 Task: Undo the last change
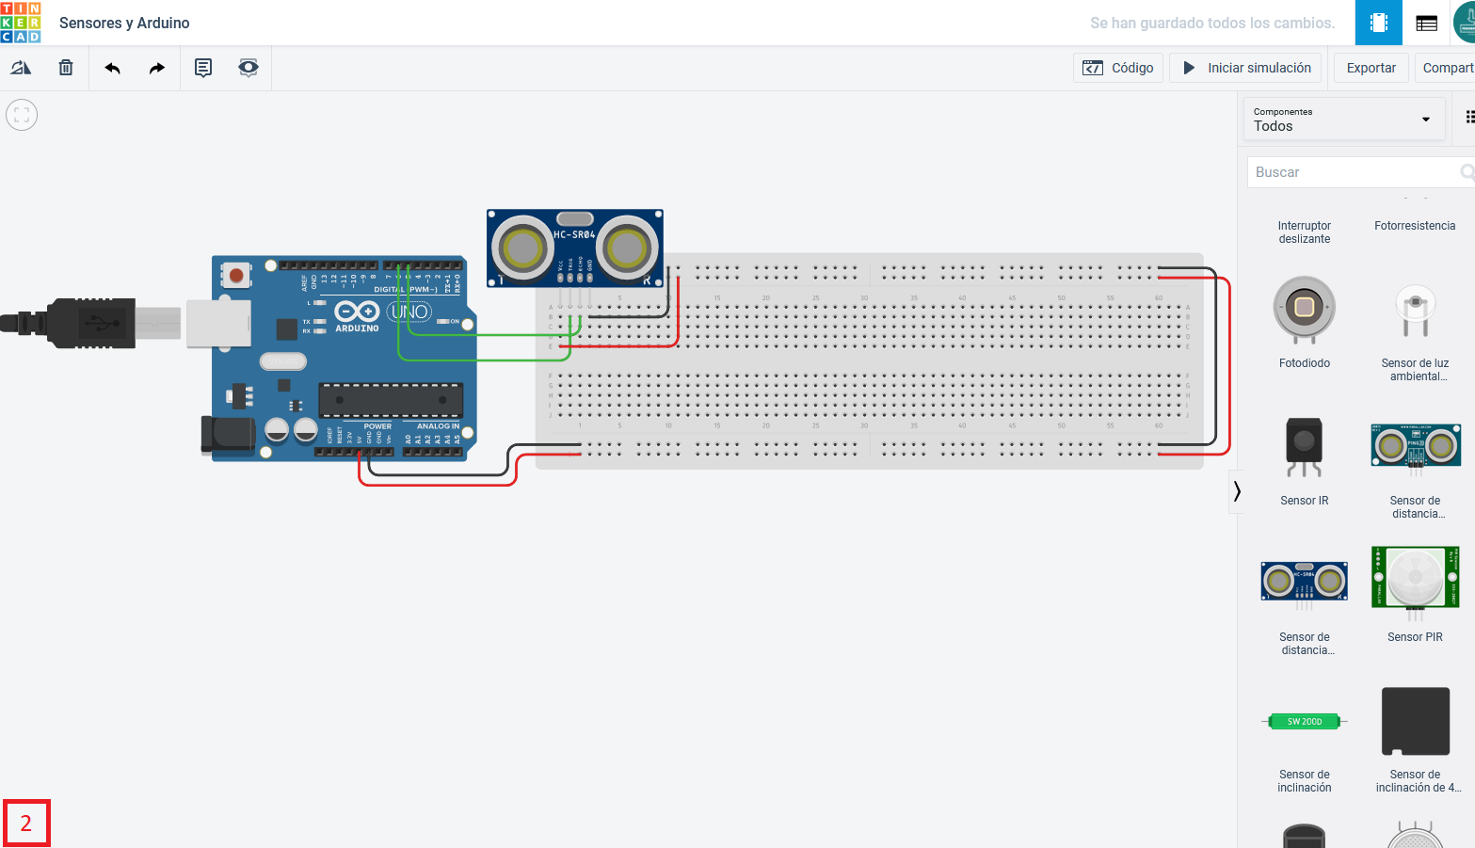(x=111, y=67)
